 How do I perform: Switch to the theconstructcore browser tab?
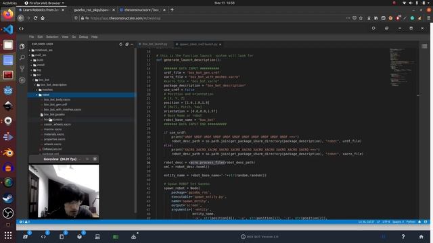click(142, 10)
